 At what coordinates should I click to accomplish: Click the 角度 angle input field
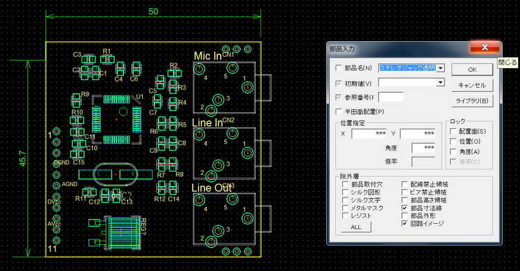(x=423, y=147)
